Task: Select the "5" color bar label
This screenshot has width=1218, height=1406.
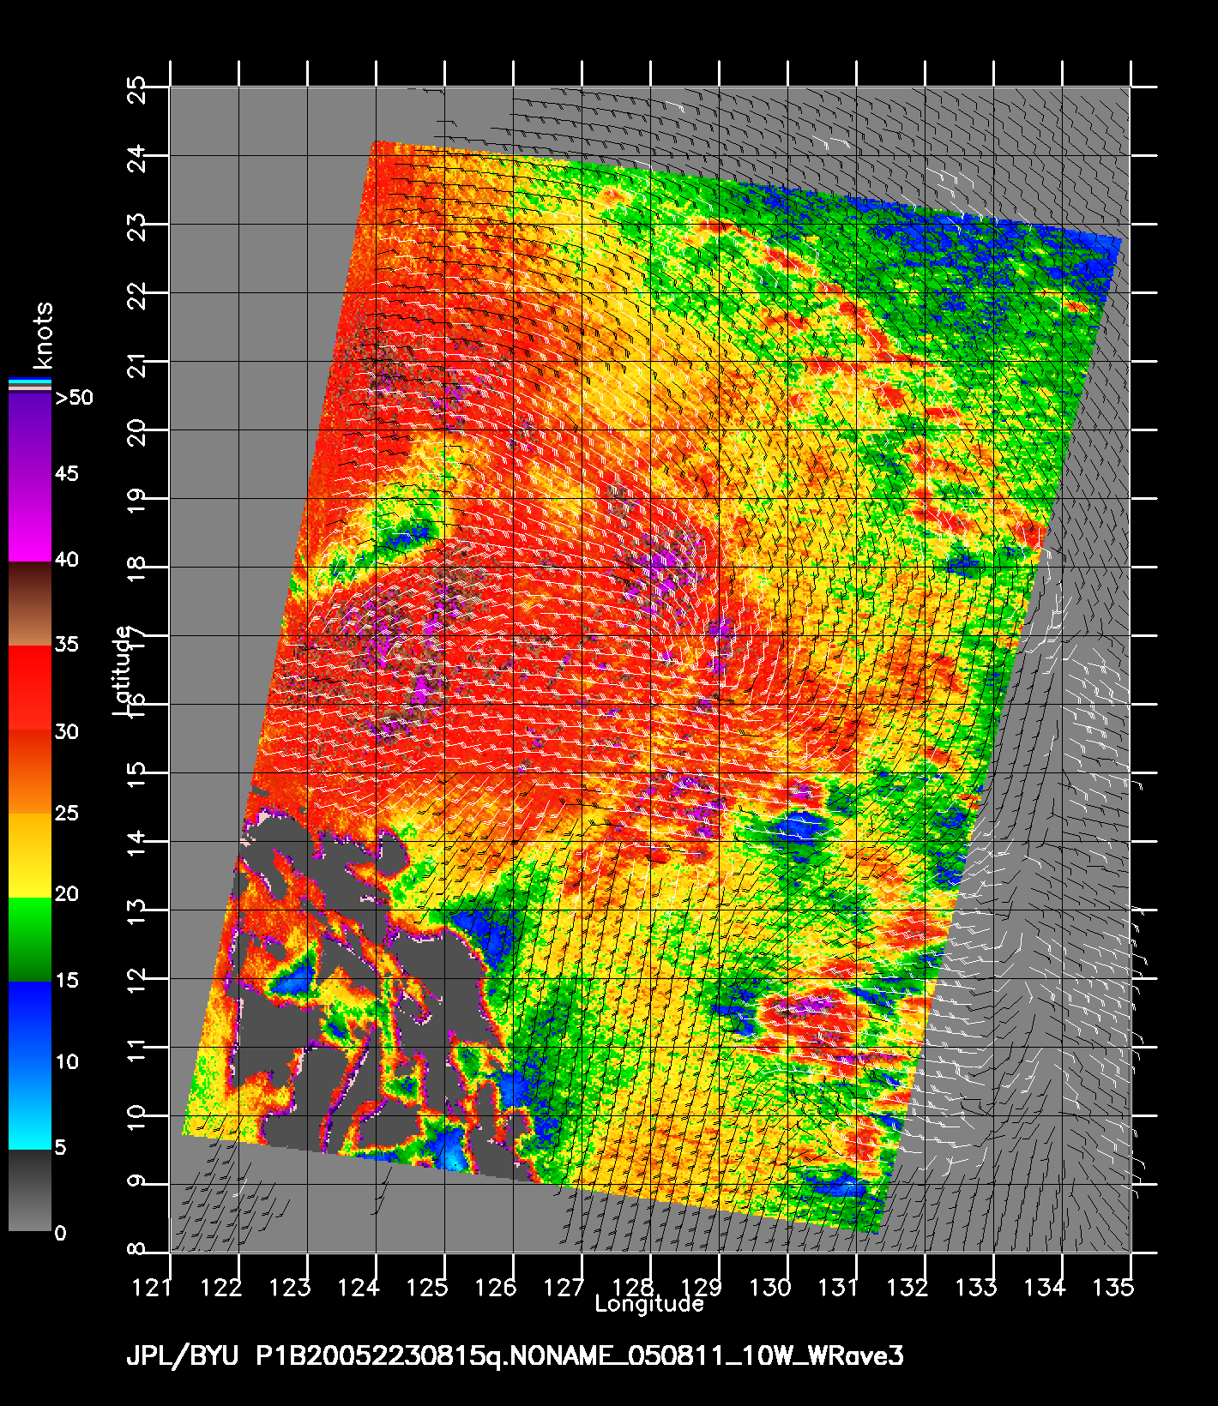Action: click(x=60, y=1147)
